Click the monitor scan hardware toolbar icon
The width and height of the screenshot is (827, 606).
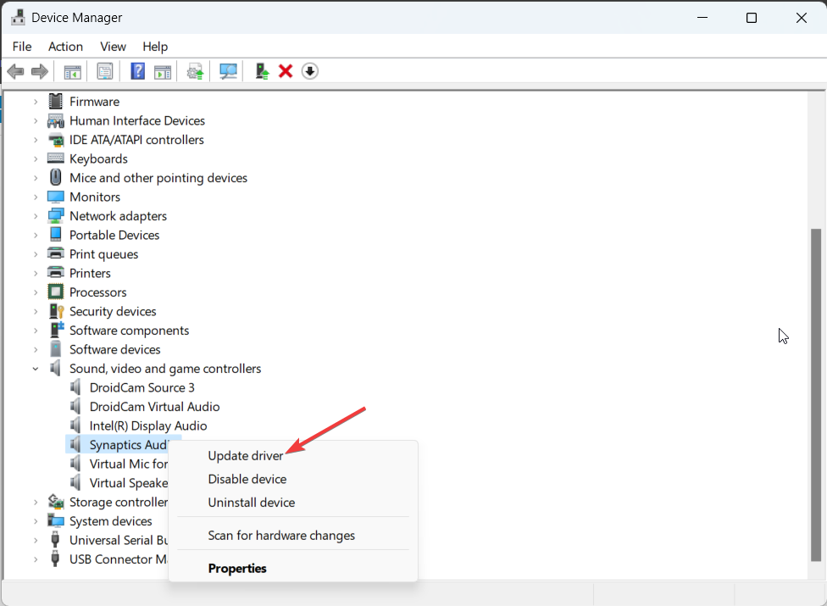pos(229,71)
